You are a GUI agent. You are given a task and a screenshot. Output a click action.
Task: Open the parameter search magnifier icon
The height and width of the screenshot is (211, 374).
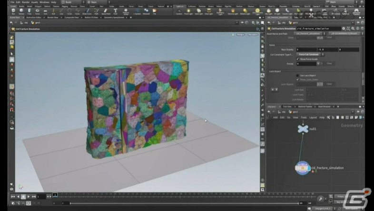click(353, 29)
